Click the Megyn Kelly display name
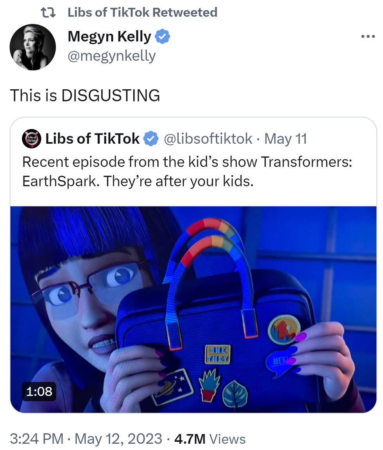Viewport: 383px width, 450px height. click(x=109, y=36)
